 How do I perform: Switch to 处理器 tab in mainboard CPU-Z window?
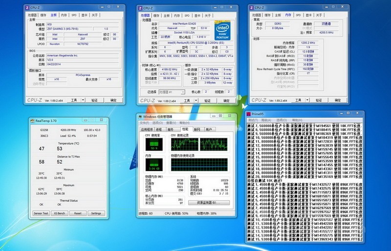point(32,15)
